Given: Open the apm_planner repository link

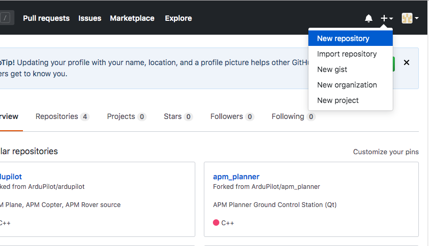Looking at the screenshot, I should tap(236, 177).
